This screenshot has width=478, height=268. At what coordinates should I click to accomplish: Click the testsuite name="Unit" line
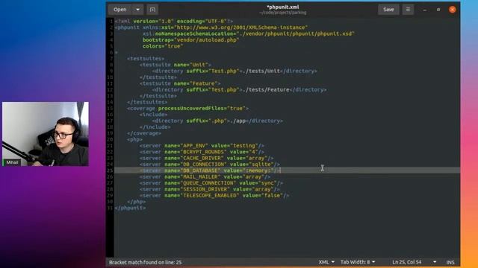pyautogui.click(x=176, y=65)
